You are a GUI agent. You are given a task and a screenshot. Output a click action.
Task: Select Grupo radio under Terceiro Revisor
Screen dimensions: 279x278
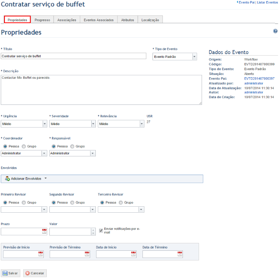121,203
